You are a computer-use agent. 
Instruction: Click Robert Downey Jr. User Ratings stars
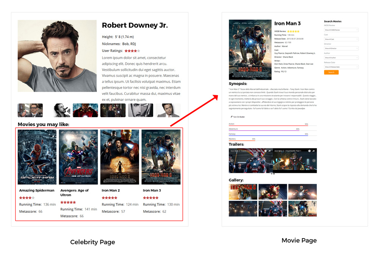[x=132, y=51]
